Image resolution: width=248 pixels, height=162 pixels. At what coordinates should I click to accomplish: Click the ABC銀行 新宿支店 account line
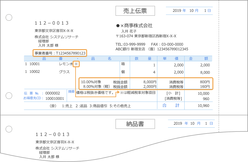point(152,49)
